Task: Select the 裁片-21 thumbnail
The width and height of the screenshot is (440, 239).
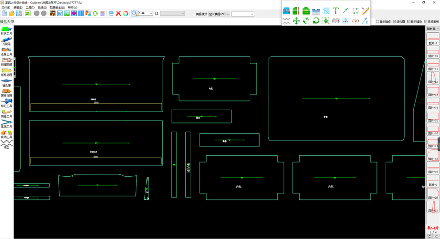Action: click(433, 206)
